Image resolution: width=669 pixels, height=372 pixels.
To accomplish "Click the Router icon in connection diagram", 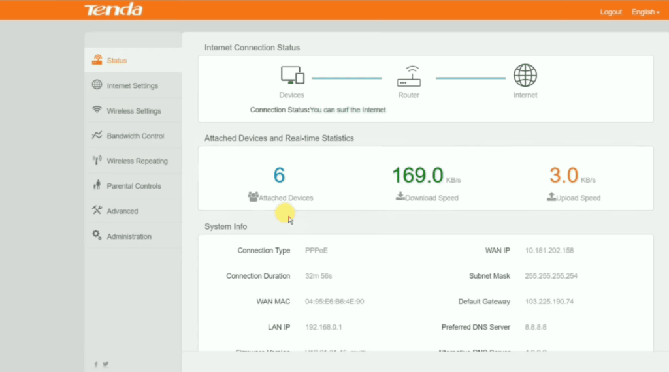I will pyautogui.click(x=409, y=76).
